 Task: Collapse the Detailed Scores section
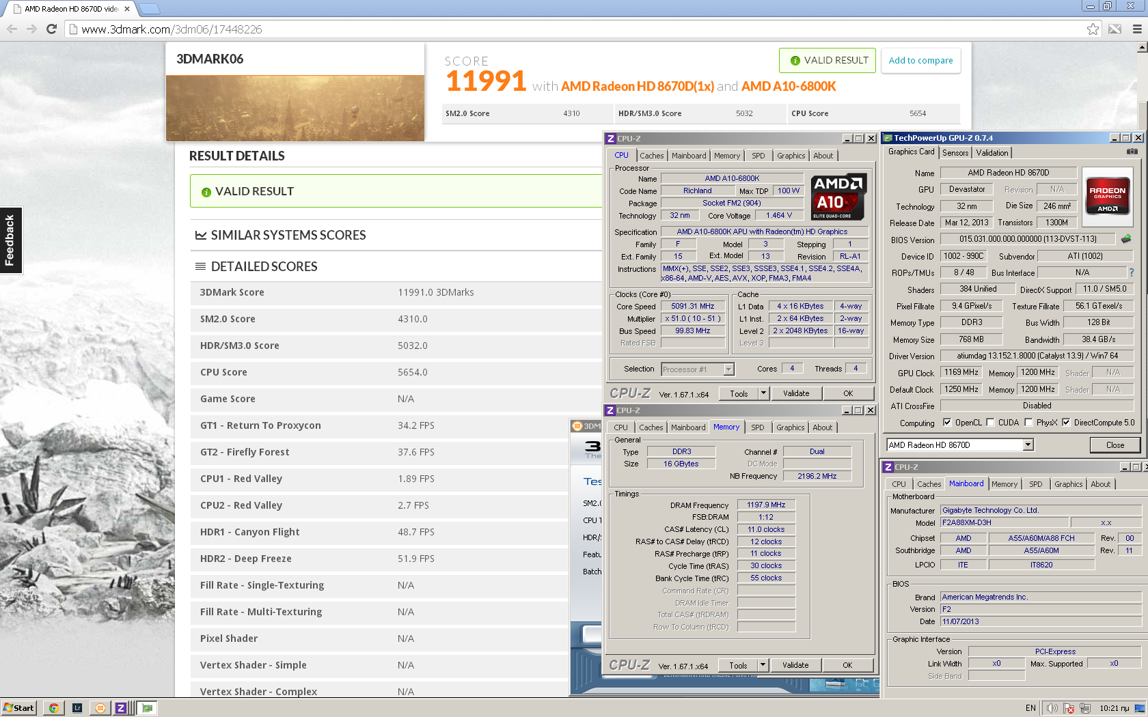tap(256, 266)
